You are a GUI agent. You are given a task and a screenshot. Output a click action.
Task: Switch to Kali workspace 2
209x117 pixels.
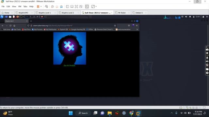click(x=30, y=17)
